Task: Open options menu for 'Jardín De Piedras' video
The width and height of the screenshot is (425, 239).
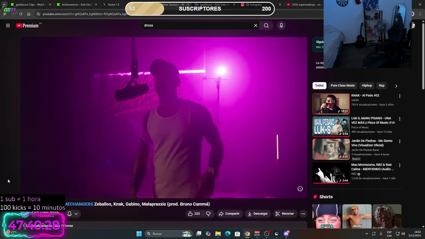Action: (x=399, y=141)
